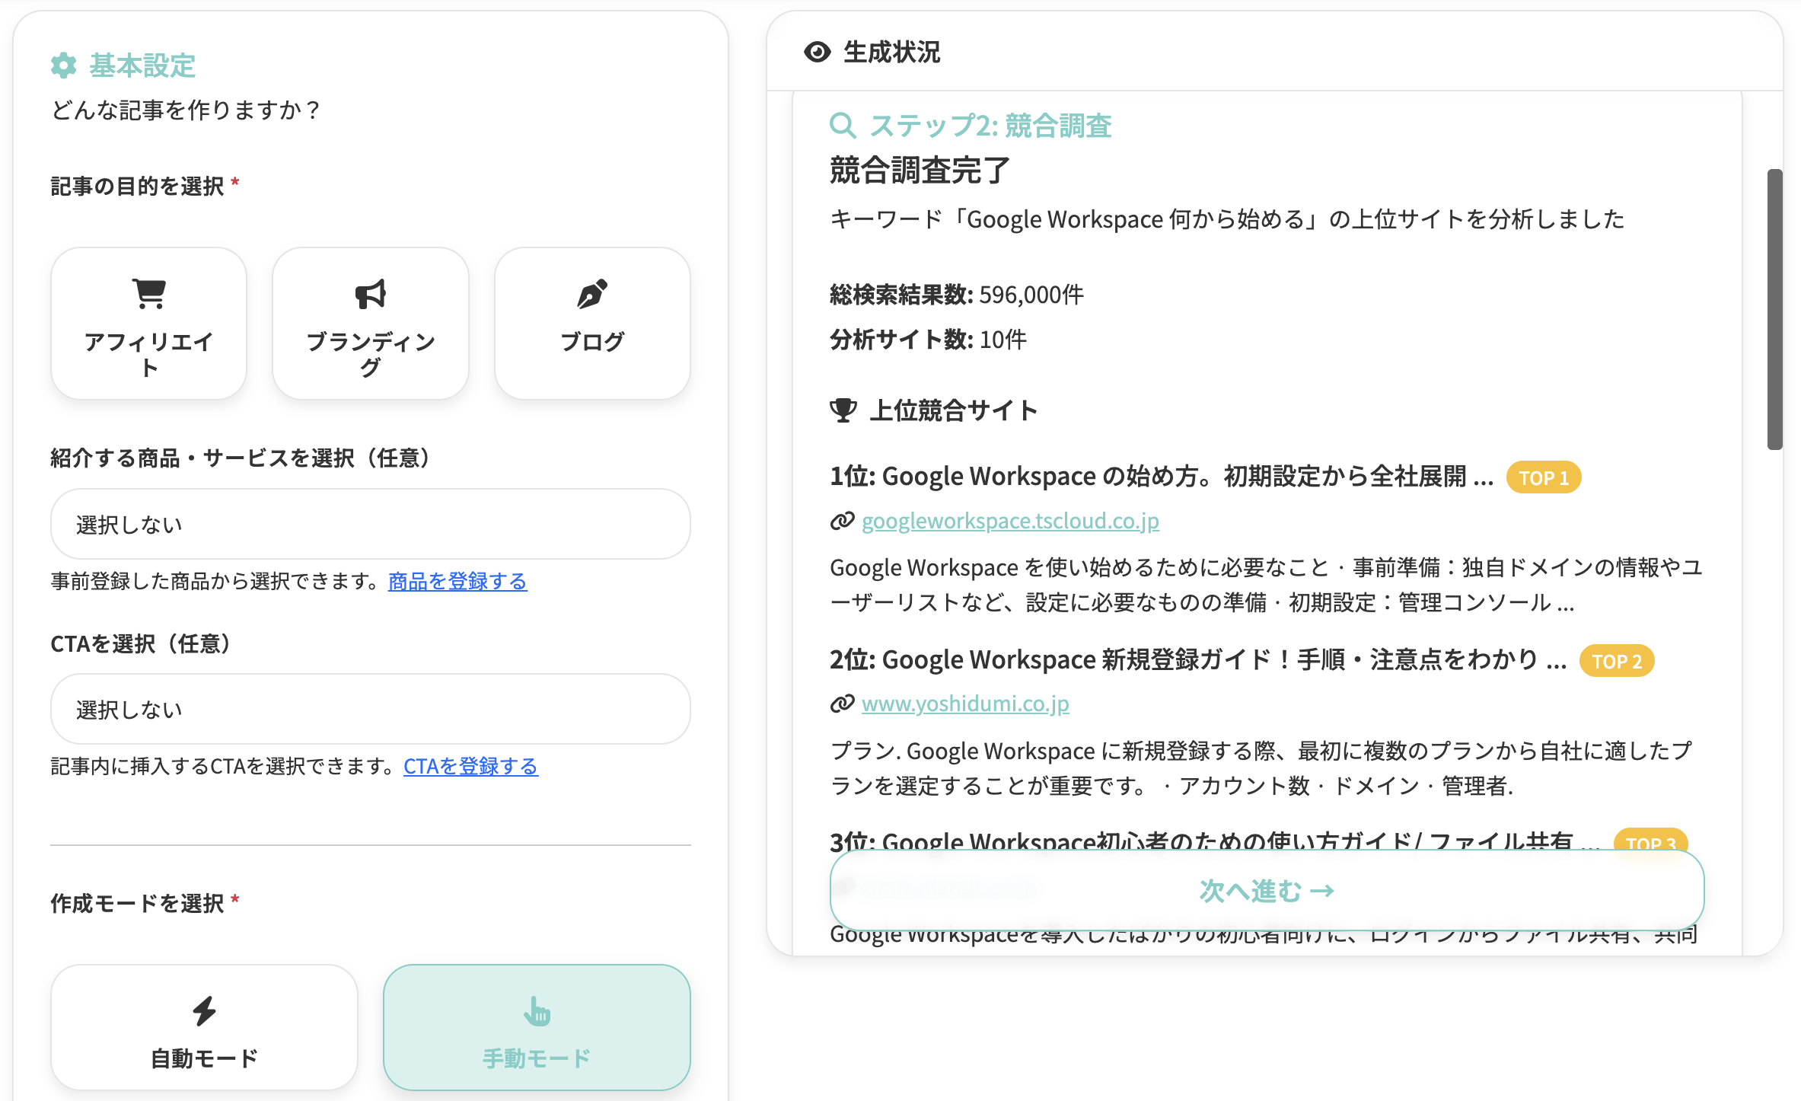Click the megaphone icon on ブランディング card

click(370, 293)
